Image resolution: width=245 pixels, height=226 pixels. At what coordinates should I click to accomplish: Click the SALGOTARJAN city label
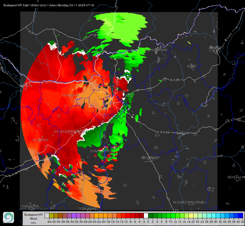(156, 50)
